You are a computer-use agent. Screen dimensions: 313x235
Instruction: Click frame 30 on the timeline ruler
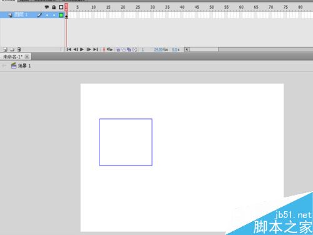coord(153,7)
